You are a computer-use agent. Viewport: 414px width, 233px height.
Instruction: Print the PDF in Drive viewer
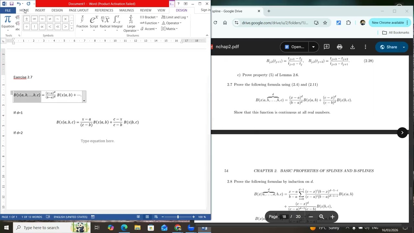point(340,47)
